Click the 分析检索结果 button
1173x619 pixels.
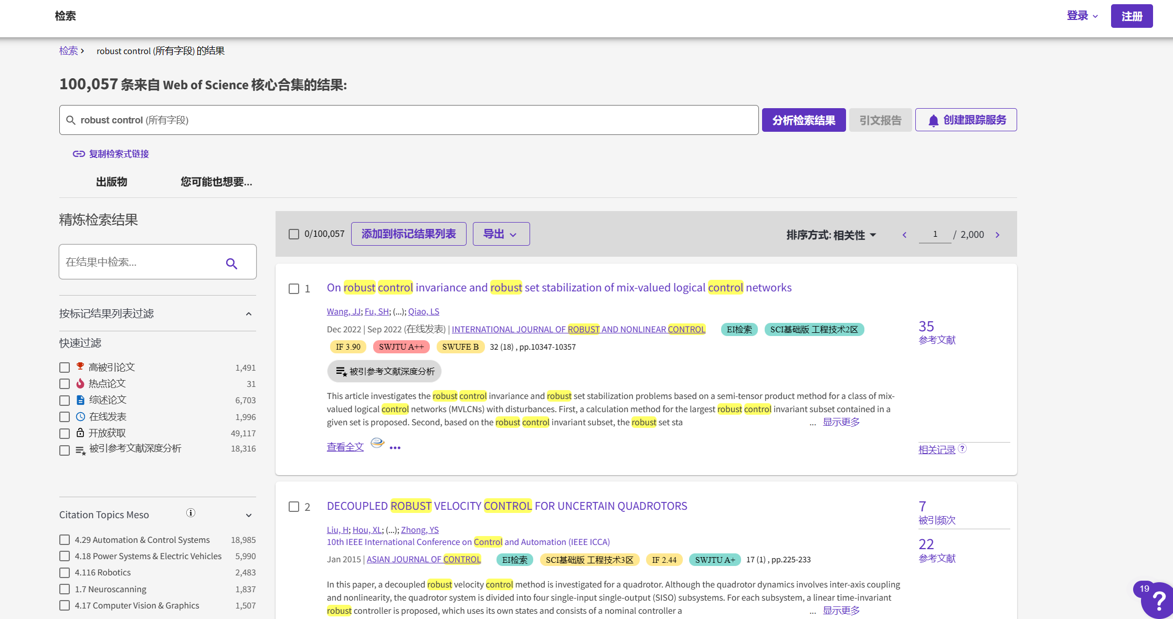804,120
